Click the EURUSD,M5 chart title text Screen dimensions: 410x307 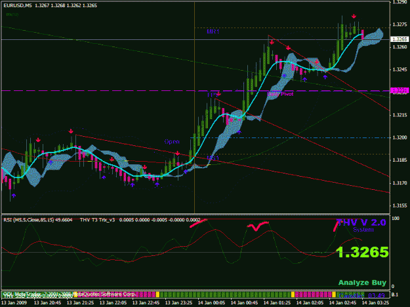pyautogui.click(x=18, y=5)
